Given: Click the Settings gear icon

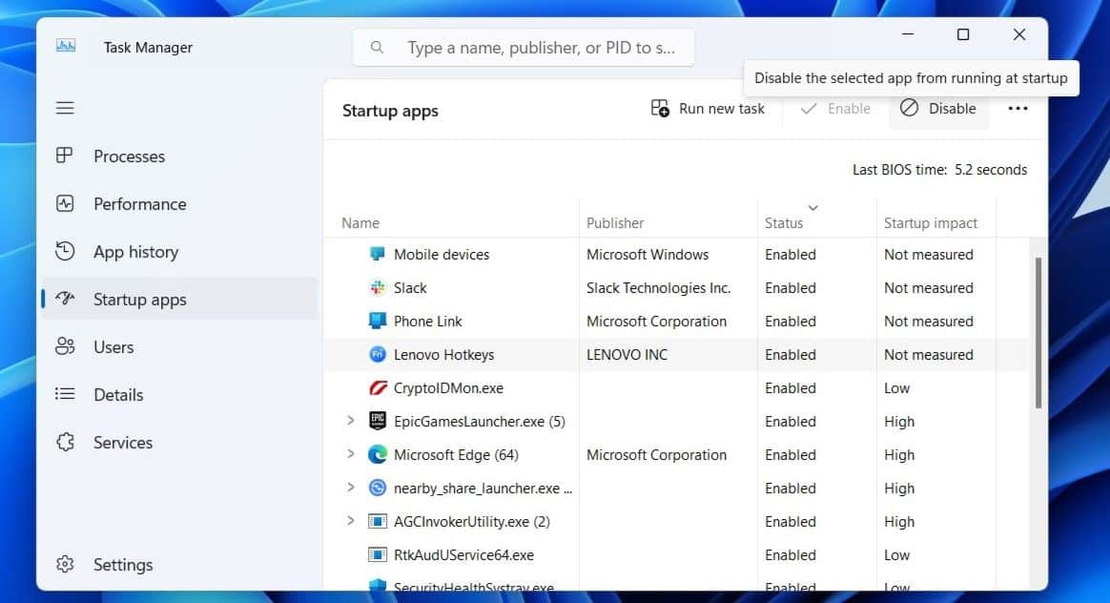Looking at the screenshot, I should tap(65, 564).
